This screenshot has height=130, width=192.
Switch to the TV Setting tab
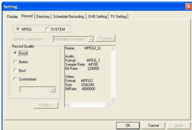click(x=118, y=16)
